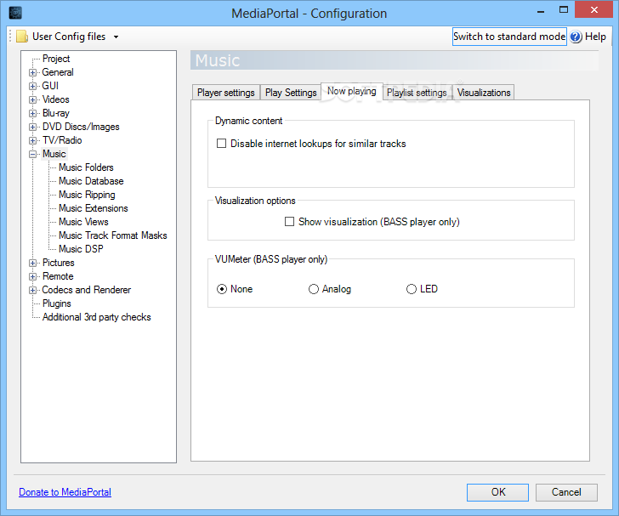Open the Play Settings tab
619x516 pixels.
291,93
